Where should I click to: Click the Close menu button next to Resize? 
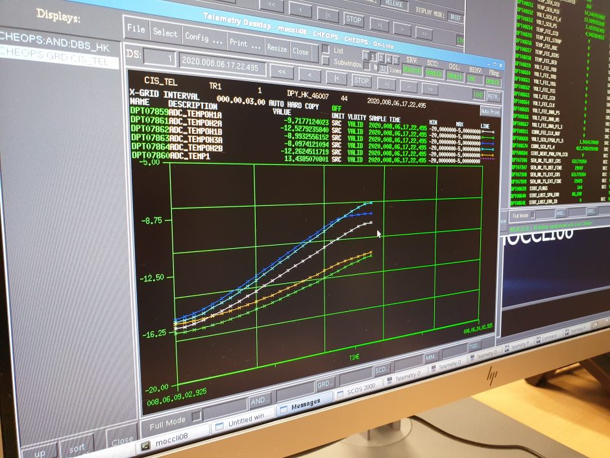(300, 51)
